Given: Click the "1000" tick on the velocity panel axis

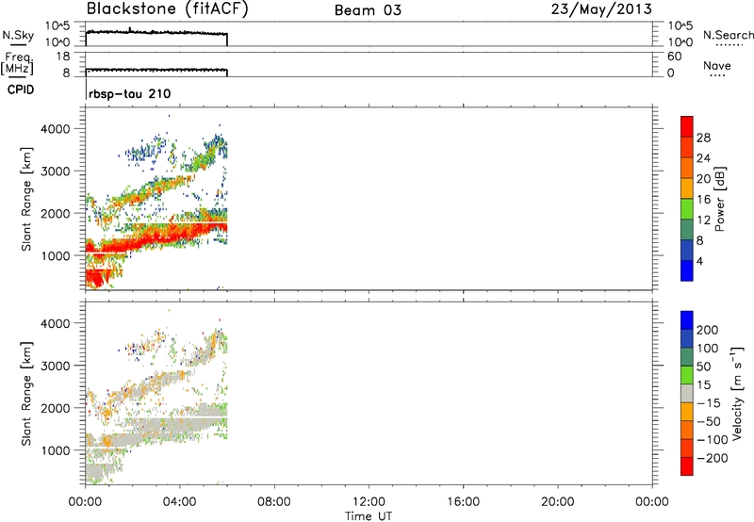Looking at the screenshot, I should coord(55,450).
